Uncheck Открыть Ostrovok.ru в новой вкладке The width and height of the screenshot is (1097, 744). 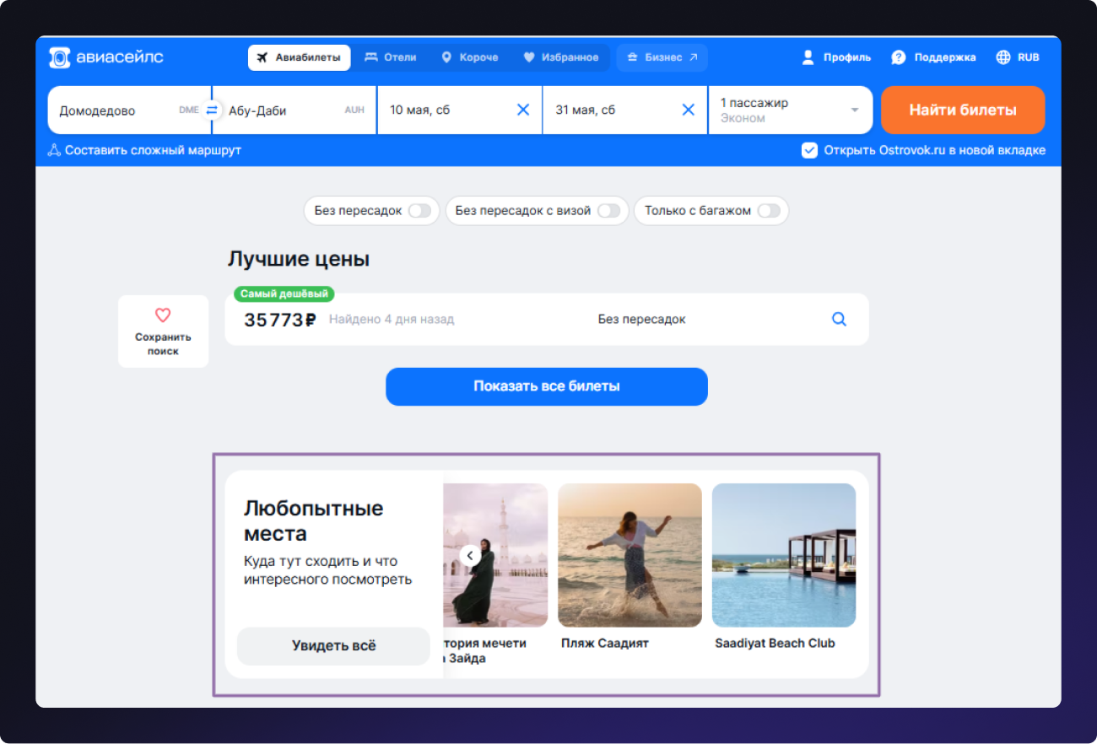(x=809, y=150)
